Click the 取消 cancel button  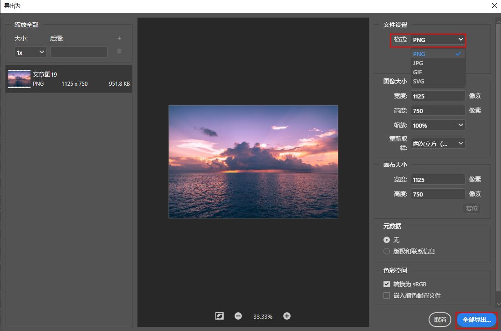point(440,320)
